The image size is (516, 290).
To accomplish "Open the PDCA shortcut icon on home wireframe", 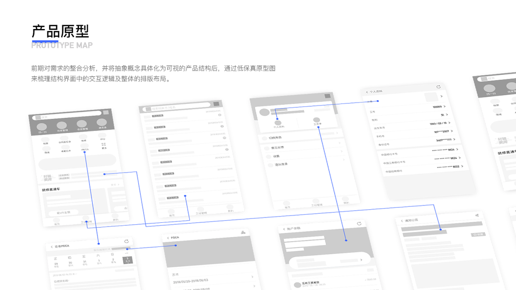I will (85, 145).
